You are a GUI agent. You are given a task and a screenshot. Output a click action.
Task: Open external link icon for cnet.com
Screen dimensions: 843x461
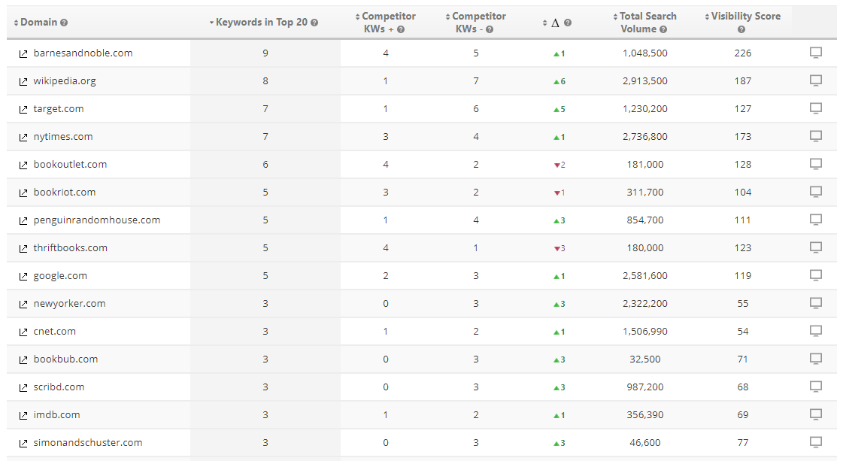(23, 332)
